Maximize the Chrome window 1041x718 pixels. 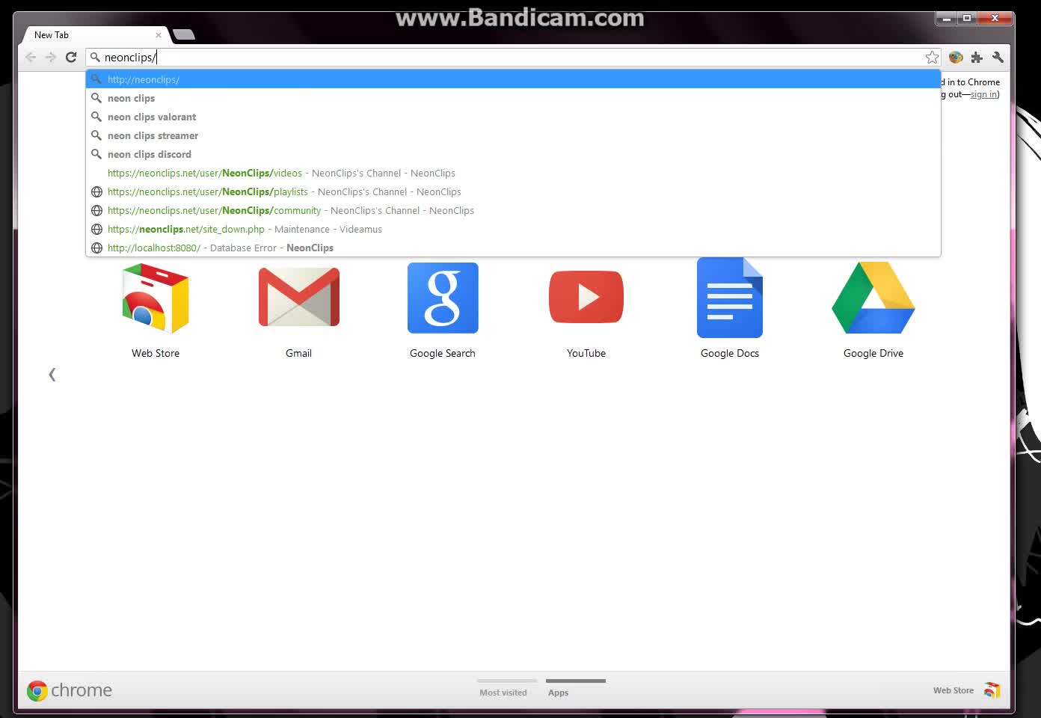(967, 18)
